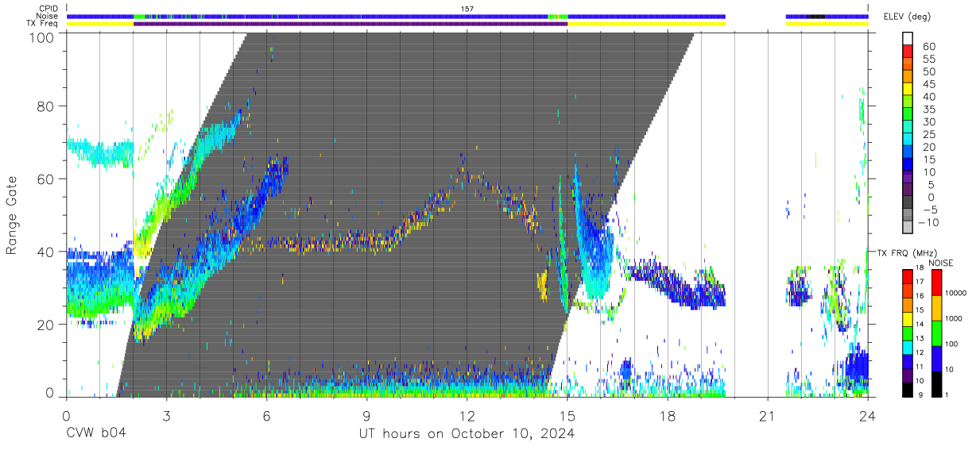Click the 25 label on ELEV color scale
Screen dimensions: 976x450
click(930, 134)
